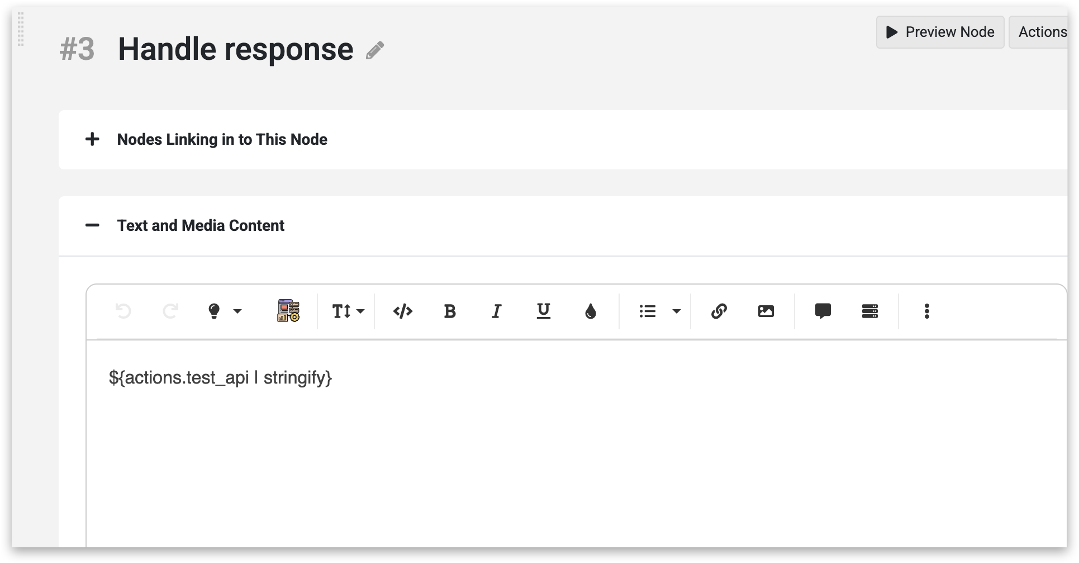
Task: Click the Preview Node button
Action: coord(940,32)
